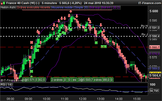162x101 pixels.
Task: Click the 13:00 time axis label
Action: pos(101,99)
